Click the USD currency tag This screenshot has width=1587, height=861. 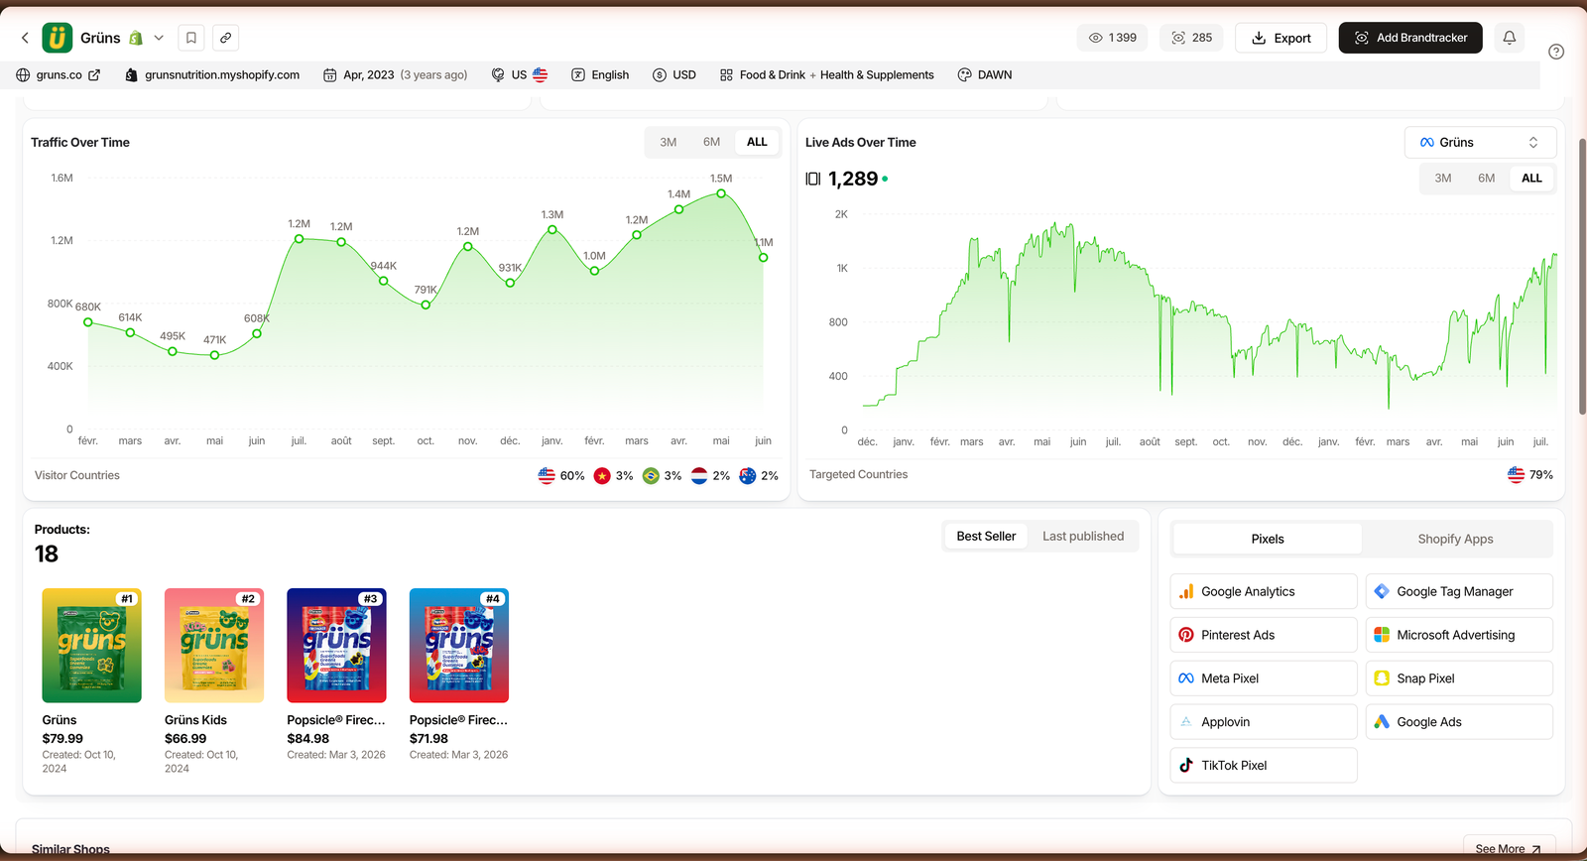tap(674, 74)
